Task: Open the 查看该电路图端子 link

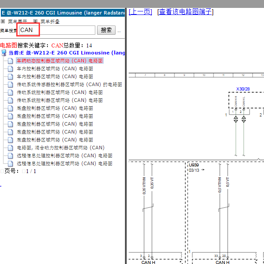Action: point(185,12)
